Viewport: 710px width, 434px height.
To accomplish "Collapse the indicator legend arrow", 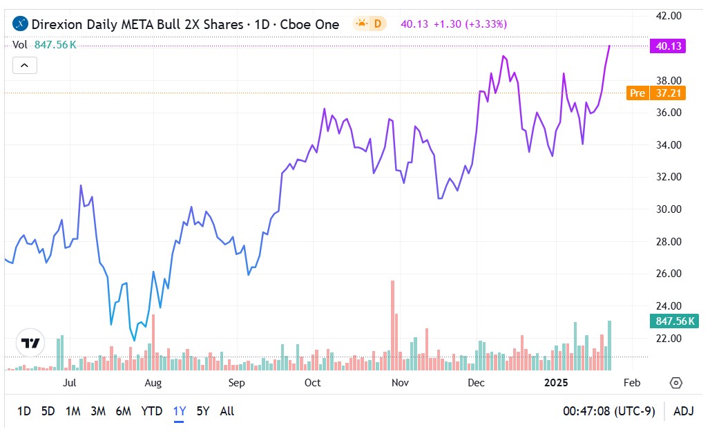I will [x=24, y=66].
